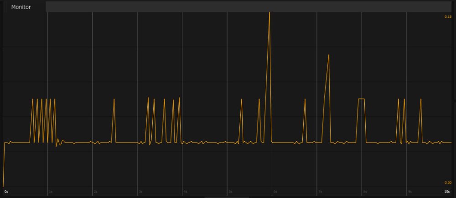Image resolution: width=456 pixels, height=198 pixels.
Task: Click the 6s time axis label
Action: click(275, 192)
